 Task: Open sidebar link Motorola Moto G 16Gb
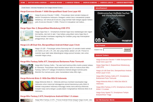pyautogui.click(x=112, y=83)
